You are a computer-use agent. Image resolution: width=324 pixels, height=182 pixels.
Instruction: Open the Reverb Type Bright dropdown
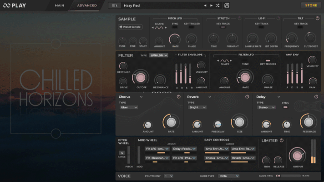197,107
